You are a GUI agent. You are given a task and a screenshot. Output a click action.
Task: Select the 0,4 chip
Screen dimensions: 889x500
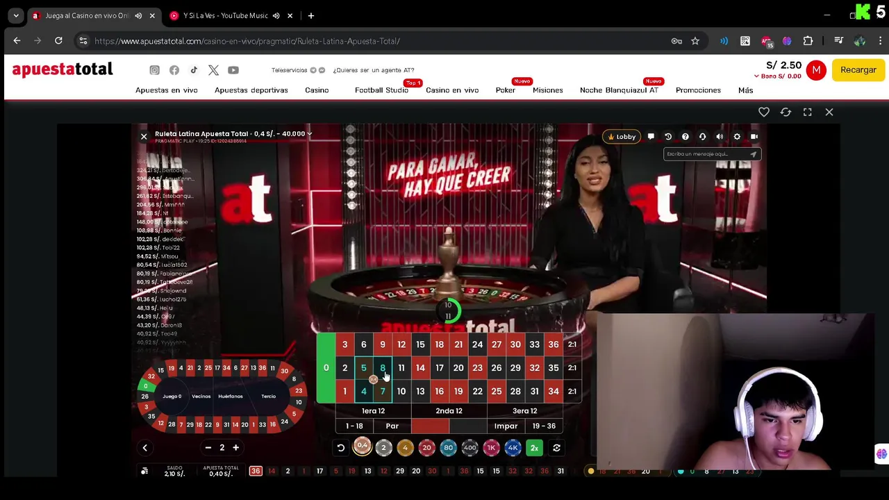(x=362, y=447)
